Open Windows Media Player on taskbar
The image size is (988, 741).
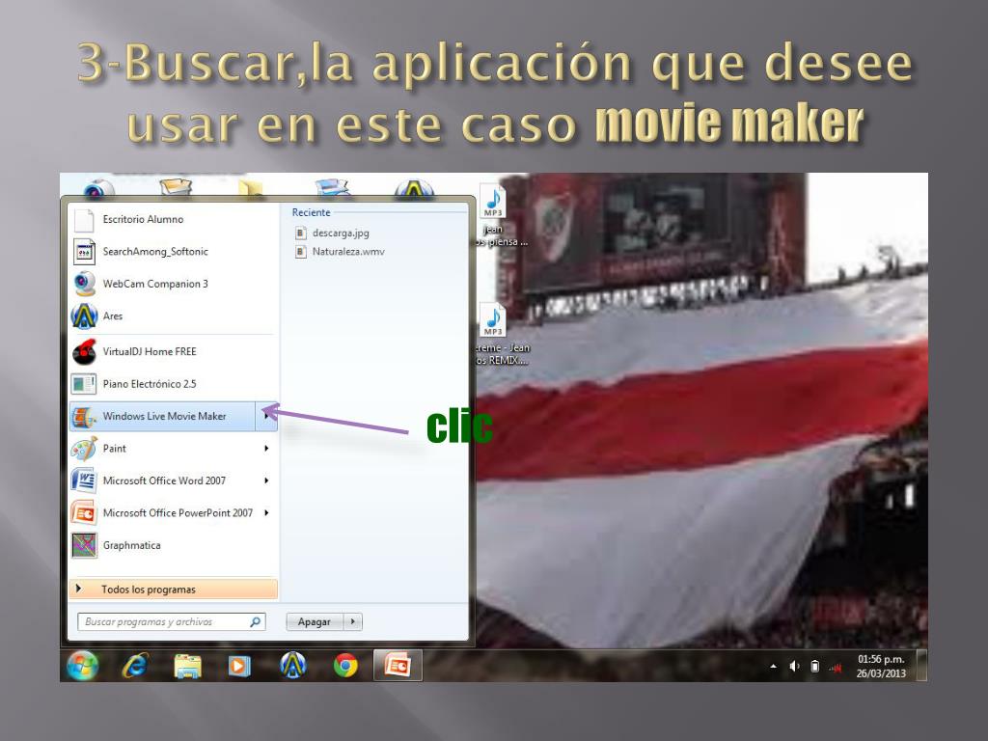pos(239,666)
